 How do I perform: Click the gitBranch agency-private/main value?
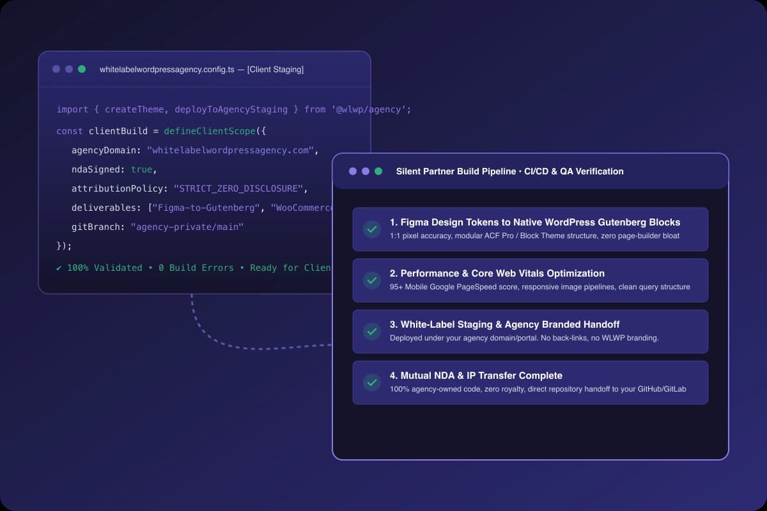tap(187, 227)
